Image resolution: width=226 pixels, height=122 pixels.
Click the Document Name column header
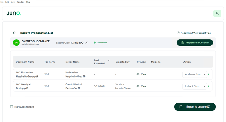coord(25,62)
